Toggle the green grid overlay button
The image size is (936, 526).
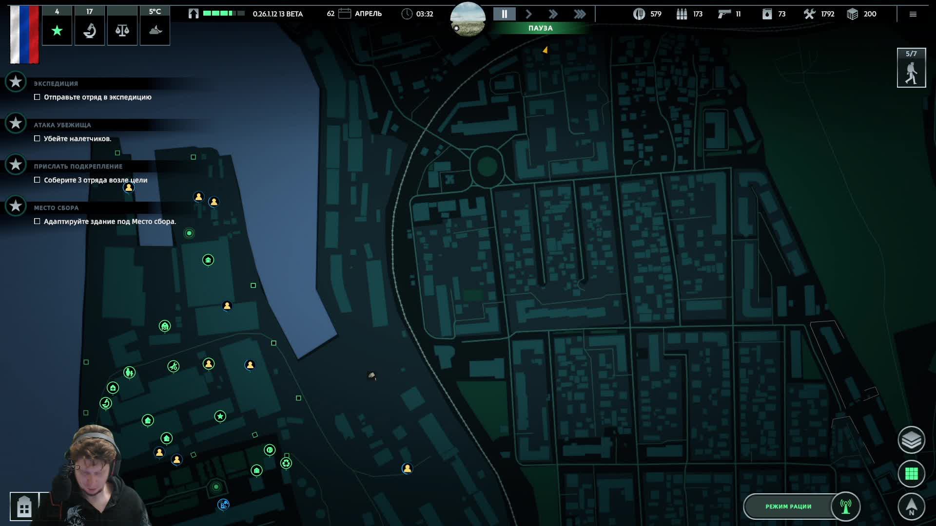pos(911,473)
